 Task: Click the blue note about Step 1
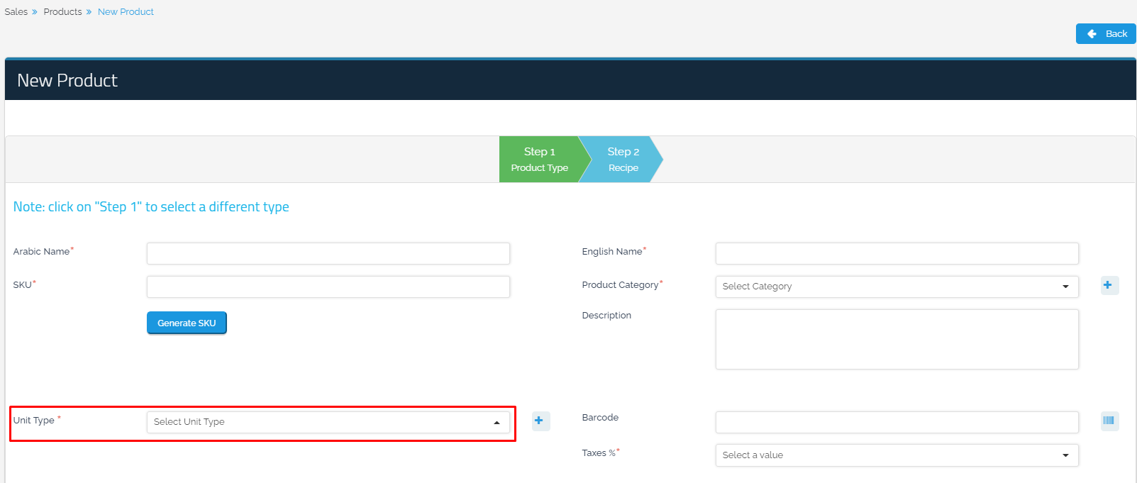pos(151,207)
